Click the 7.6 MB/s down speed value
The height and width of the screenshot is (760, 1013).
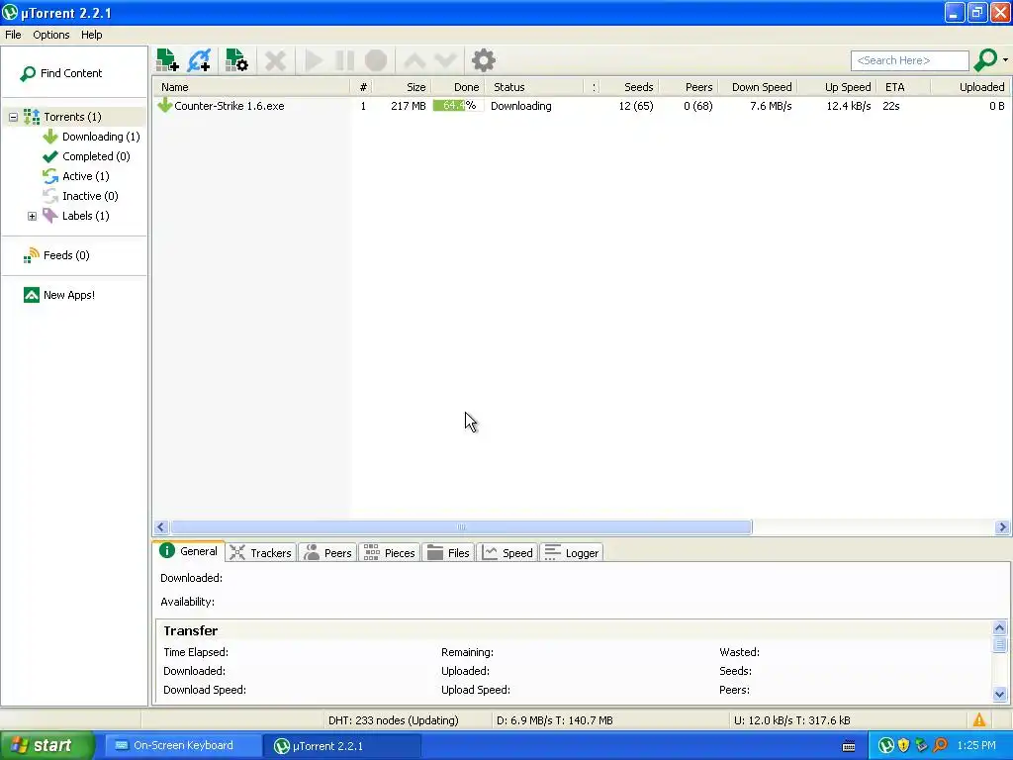click(x=771, y=106)
